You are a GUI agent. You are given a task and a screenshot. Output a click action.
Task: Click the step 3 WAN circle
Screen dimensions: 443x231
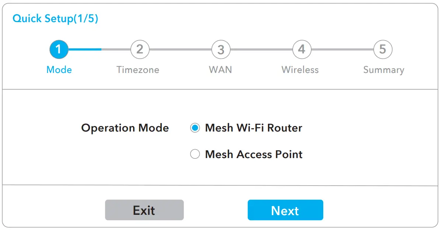coord(220,49)
